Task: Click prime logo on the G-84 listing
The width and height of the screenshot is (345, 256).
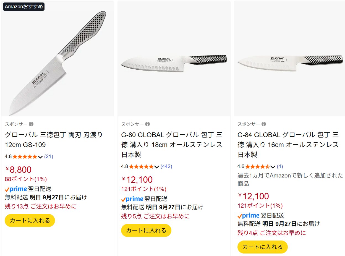Action: click(249, 216)
